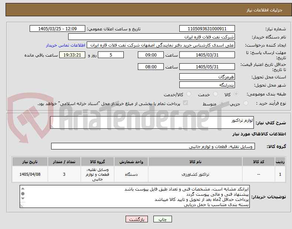The width and height of the screenshot is (292, 229).
Task: Click the واحد شمارش column header
Action: (x=131, y=162)
